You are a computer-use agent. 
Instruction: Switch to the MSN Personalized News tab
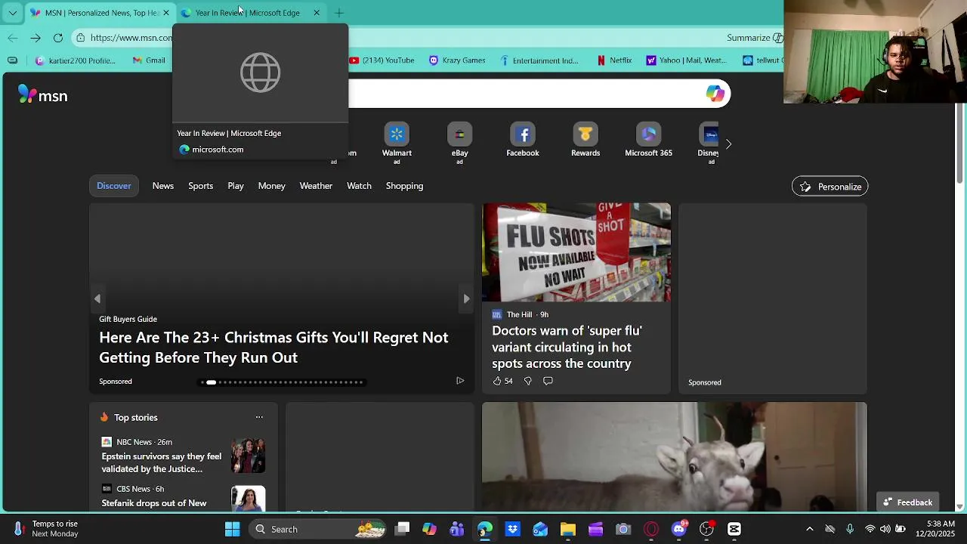(100, 13)
